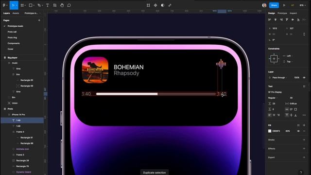
Task: Open the Figma main menu
Action: pos(4,5)
